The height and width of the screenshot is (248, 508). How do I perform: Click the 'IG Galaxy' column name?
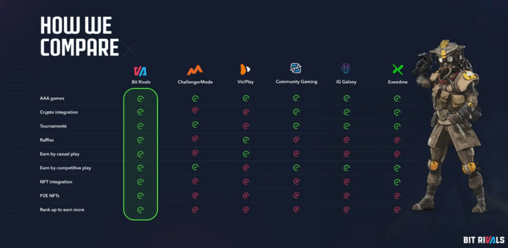tap(346, 82)
